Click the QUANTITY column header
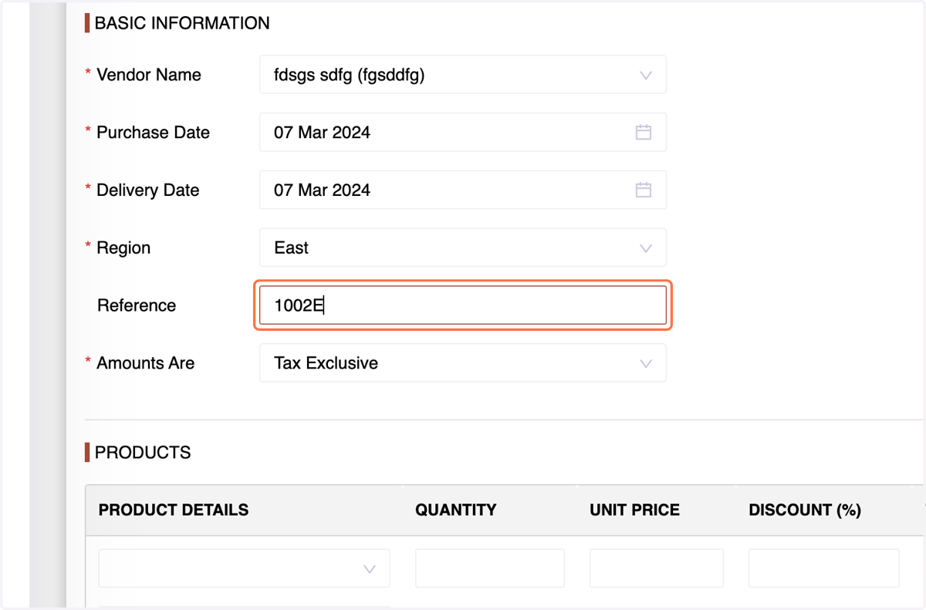The width and height of the screenshot is (926, 610). click(x=456, y=510)
